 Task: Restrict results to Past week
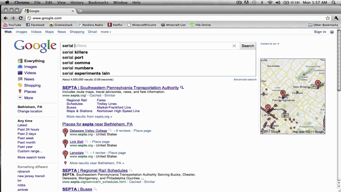pos(26,138)
